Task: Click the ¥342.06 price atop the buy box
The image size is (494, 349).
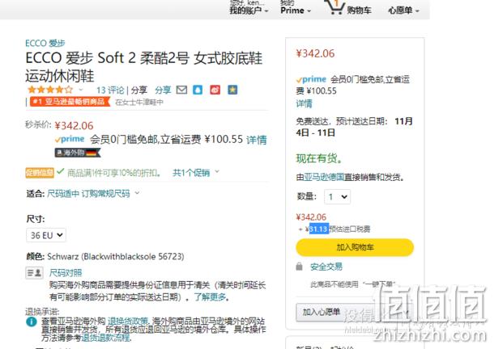Action: click(315, 53)
